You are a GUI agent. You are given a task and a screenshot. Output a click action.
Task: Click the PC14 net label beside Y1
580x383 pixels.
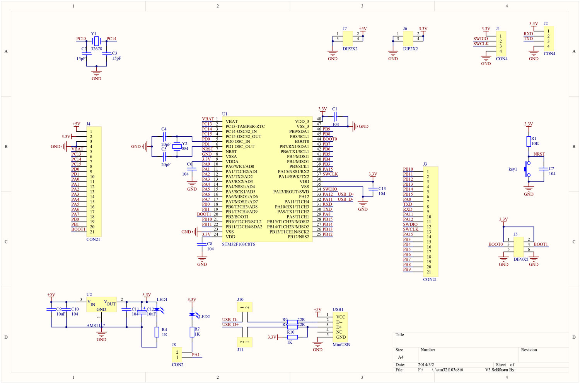pyautogui.click(x=111, y=39)
